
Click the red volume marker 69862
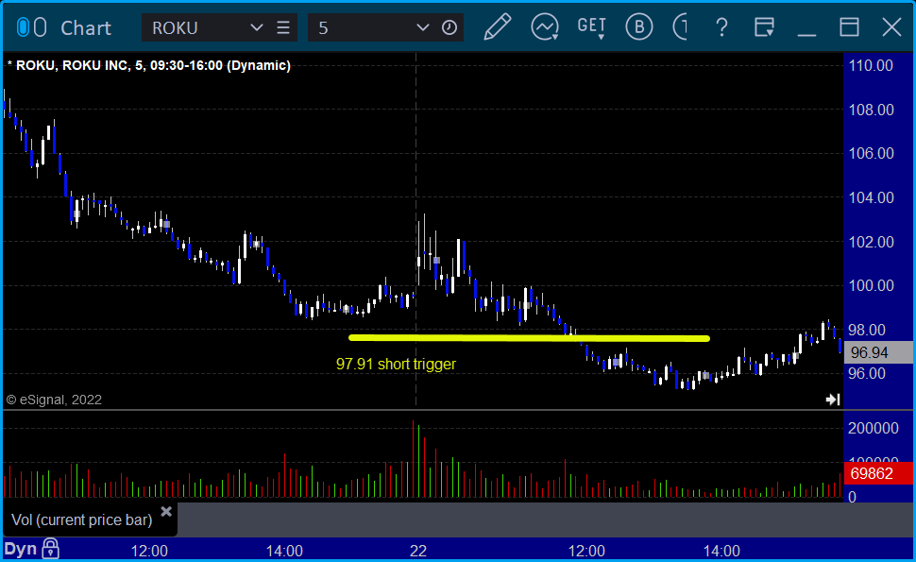(878, 473)
